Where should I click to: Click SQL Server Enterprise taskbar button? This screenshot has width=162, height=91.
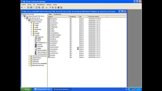click(62, 89)
